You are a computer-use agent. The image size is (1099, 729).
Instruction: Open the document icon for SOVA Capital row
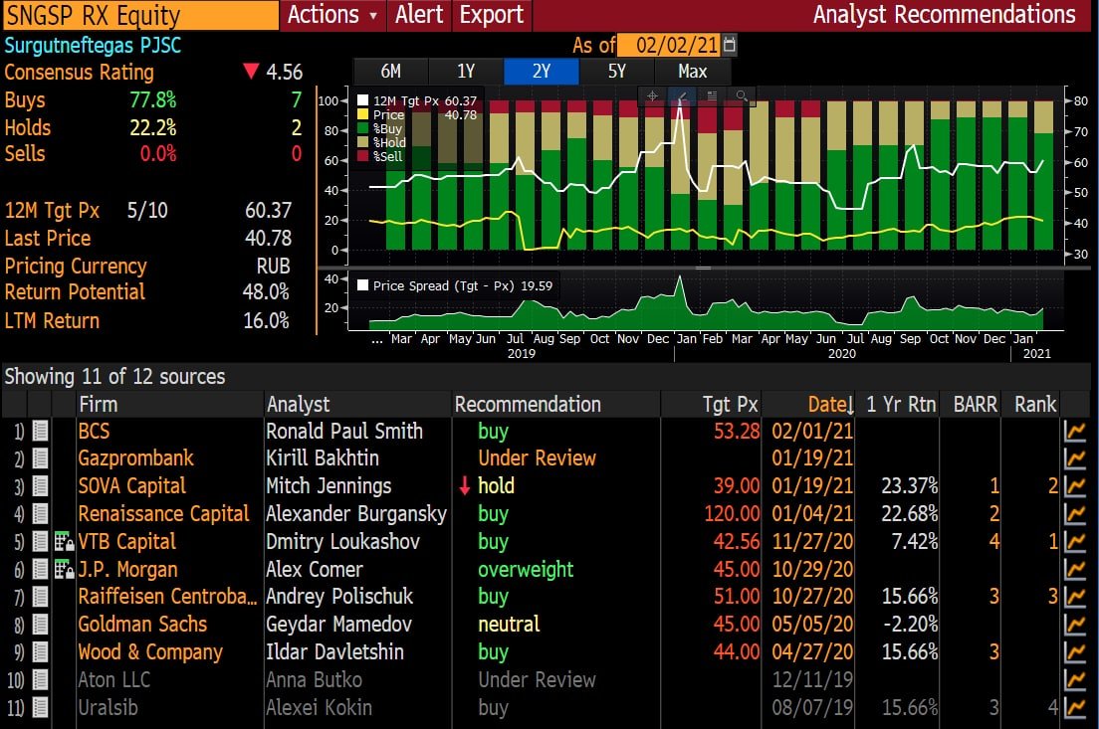point(40,485)
